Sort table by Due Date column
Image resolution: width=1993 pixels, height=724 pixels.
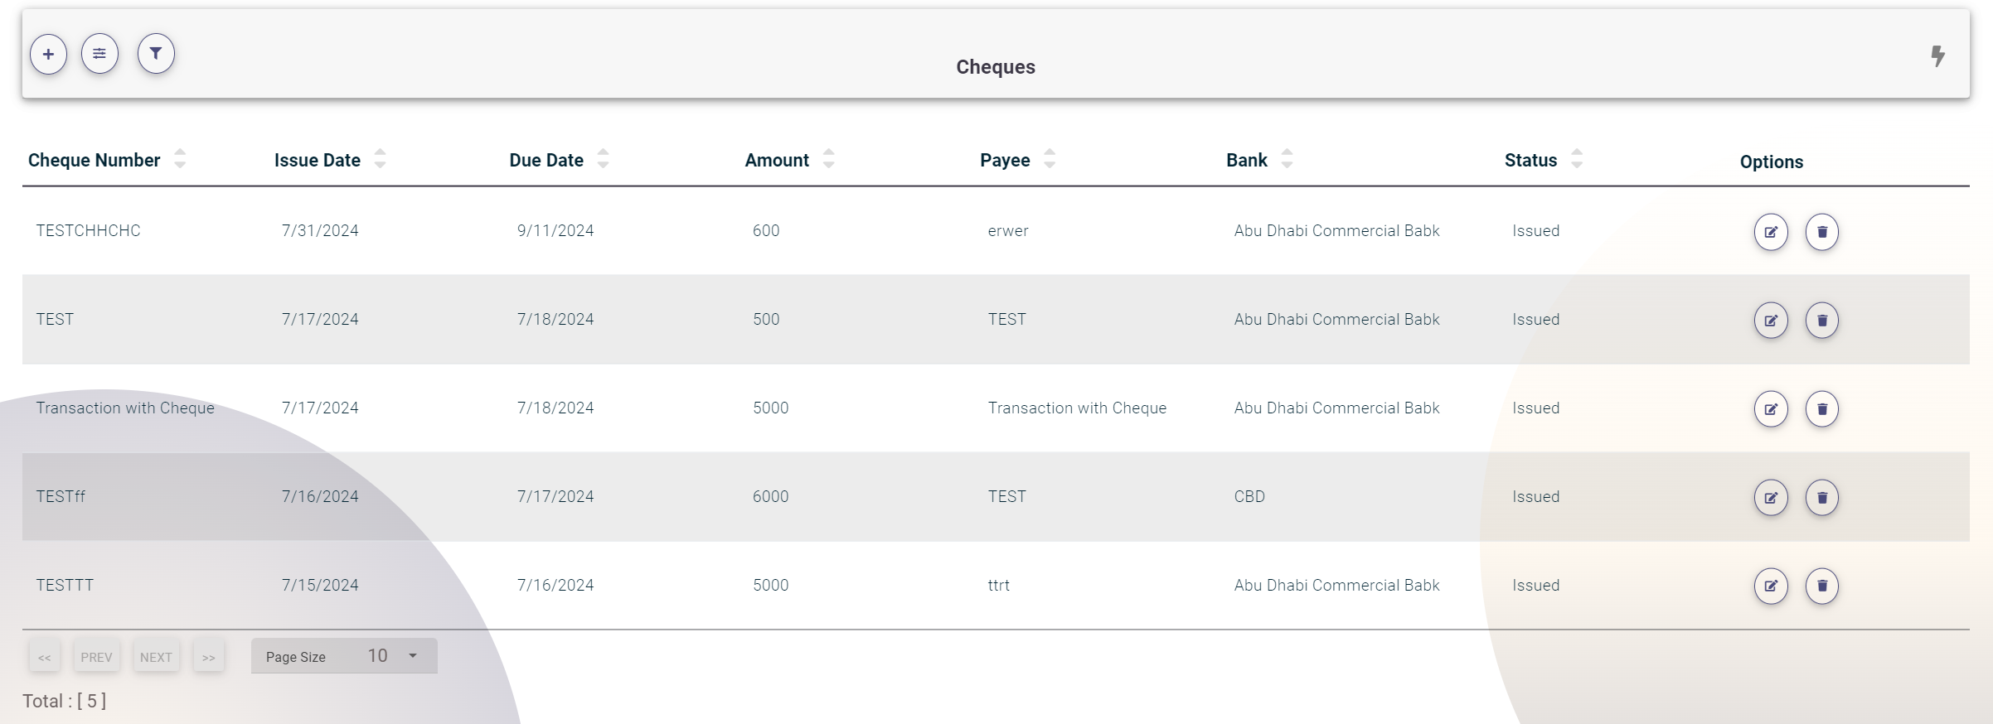(603, 159)
